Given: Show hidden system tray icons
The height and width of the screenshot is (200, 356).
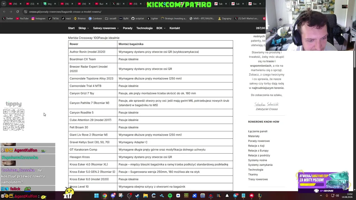Looking at the screenshot, I should [x=321, y=196].
